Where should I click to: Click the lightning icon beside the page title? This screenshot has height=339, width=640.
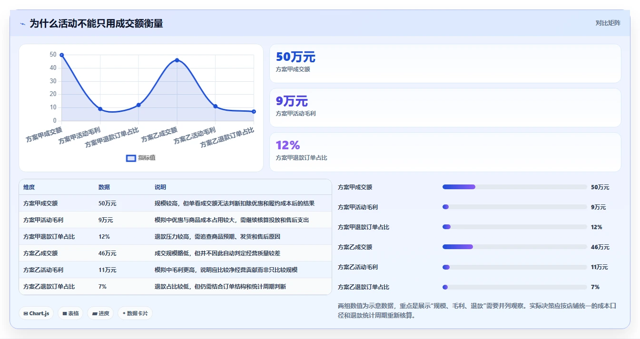[22, 24]
